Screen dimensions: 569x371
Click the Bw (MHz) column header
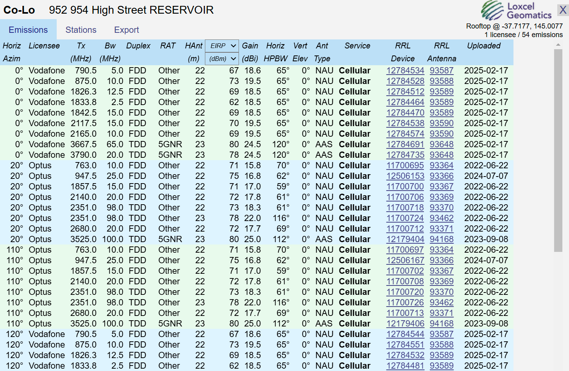pos(110,52)
